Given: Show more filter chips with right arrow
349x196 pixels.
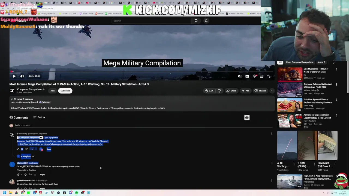Looking at the screenshot, I should point(334,63).
